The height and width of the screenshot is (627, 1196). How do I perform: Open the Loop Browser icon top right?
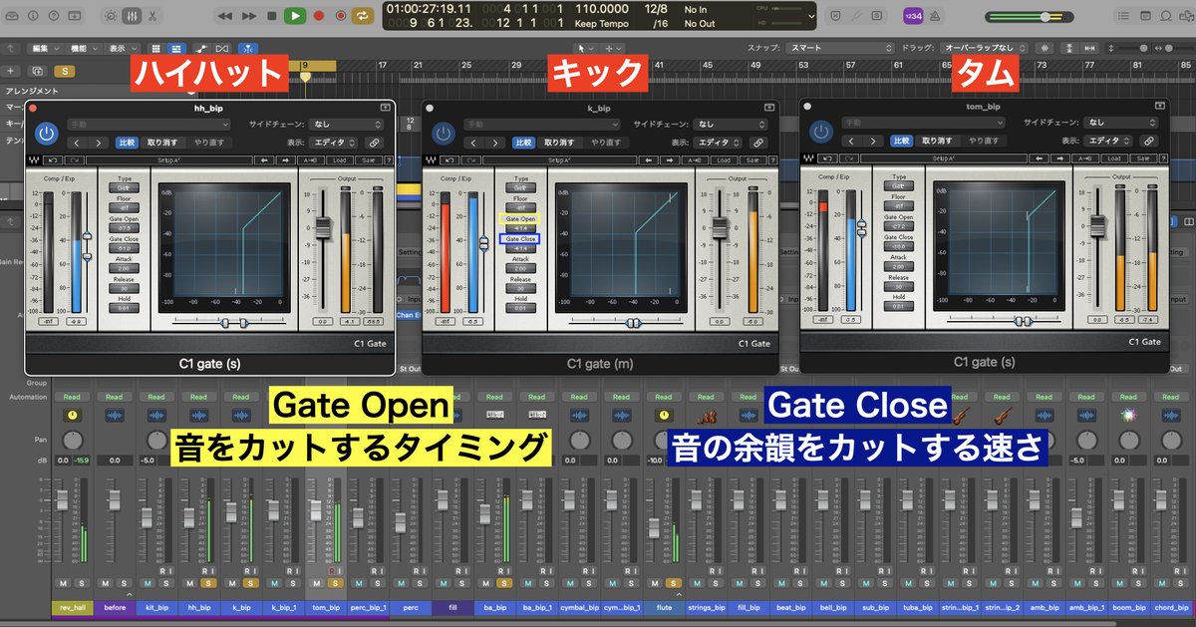coord(1166,16)
